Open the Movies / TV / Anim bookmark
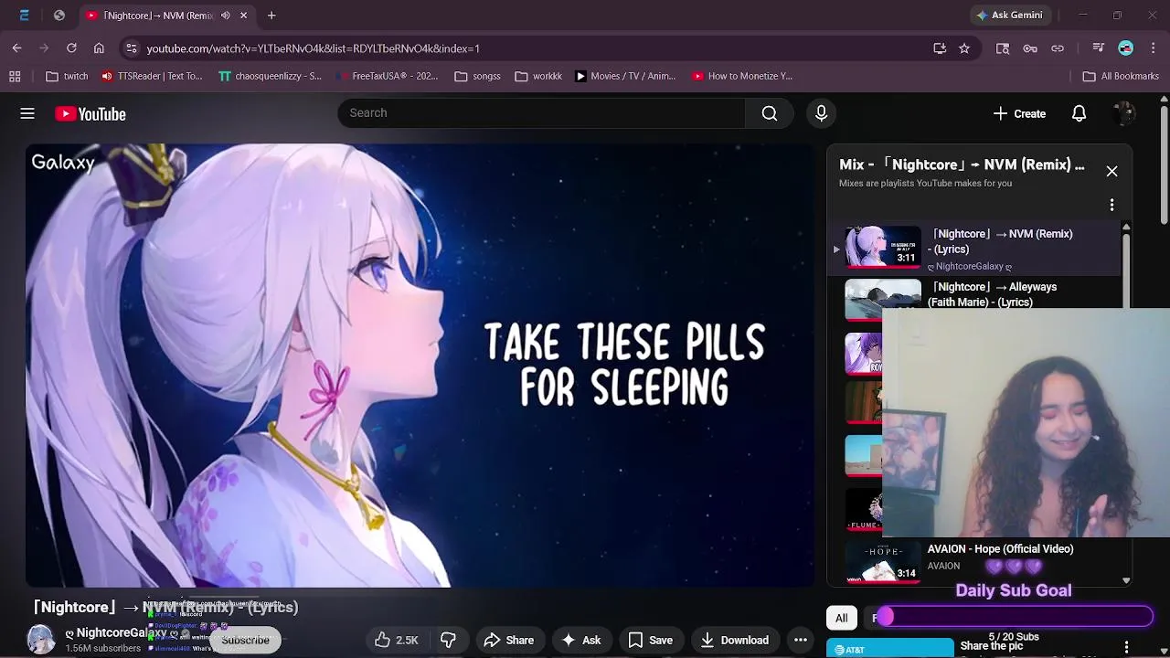Screen dimensions: 1170x658 tap(625, 76)
